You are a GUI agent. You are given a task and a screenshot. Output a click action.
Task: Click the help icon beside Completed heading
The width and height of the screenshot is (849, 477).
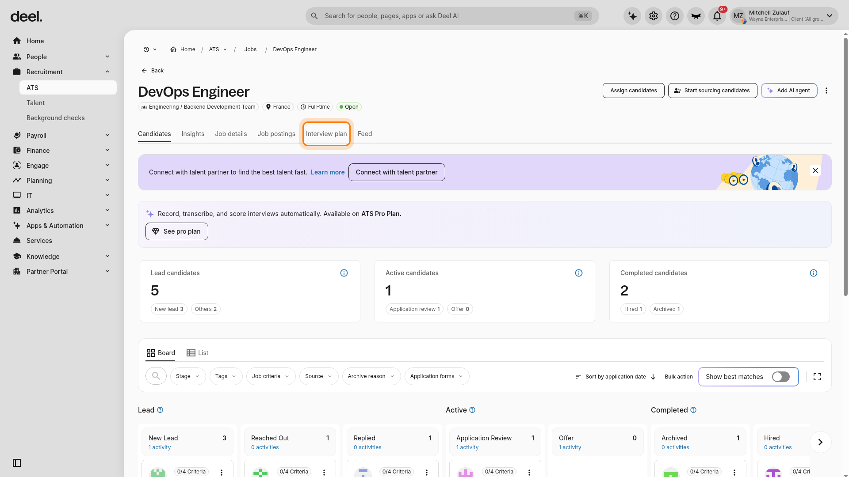(693, 410)
